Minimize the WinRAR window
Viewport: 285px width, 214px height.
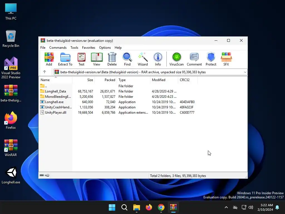coord(216,40)
